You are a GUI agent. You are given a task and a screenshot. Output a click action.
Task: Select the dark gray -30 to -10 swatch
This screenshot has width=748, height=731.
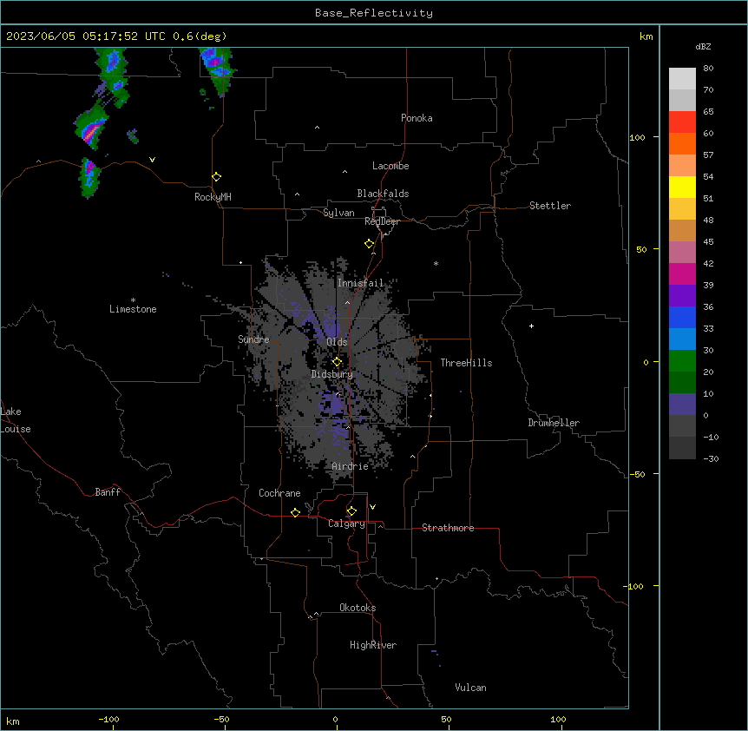click(682, 448)
